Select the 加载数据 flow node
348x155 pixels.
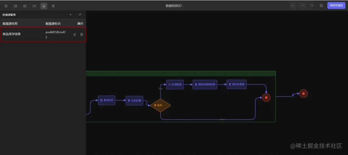[134, 101]
